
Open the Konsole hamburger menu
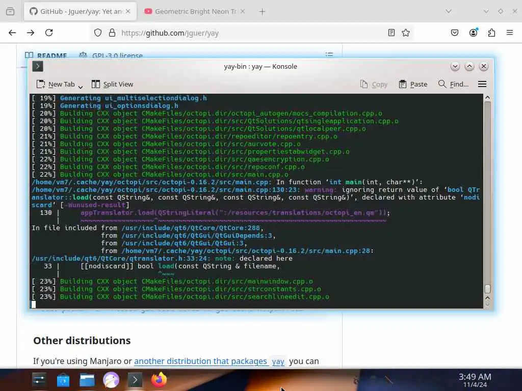[482, 85]
